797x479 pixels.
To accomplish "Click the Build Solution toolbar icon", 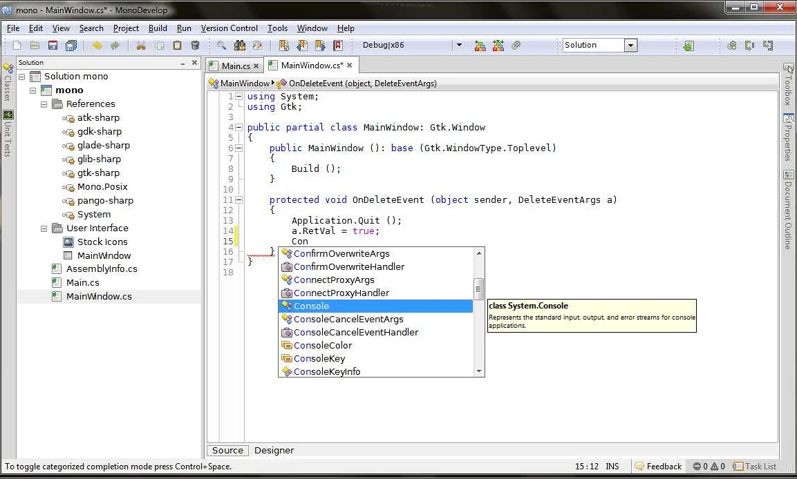I will (x=480, y=45).
